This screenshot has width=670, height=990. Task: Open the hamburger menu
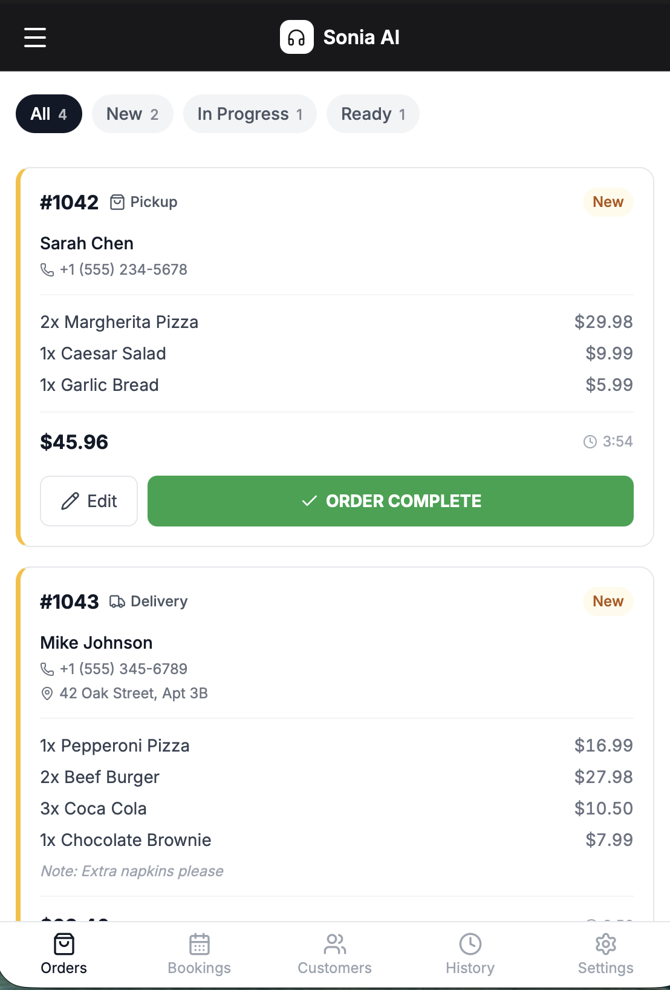pyautogui.click(x=35, y=37)
